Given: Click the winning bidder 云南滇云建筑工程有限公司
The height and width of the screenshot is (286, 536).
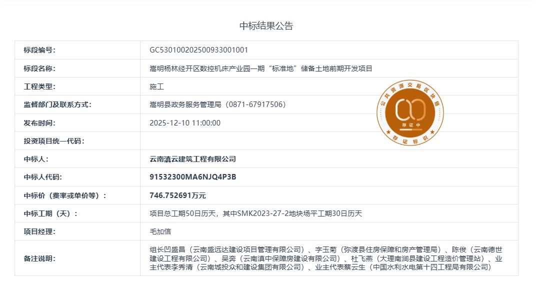Looking at the screenshot, I should click(x=192, y=159).
